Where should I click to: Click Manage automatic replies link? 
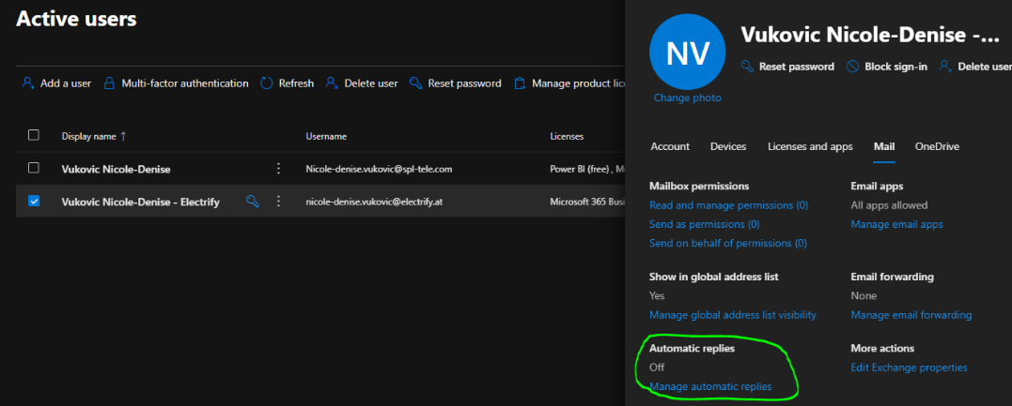point(710,386)
